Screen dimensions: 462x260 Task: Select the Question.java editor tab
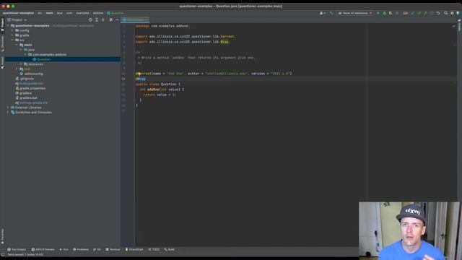135,19
